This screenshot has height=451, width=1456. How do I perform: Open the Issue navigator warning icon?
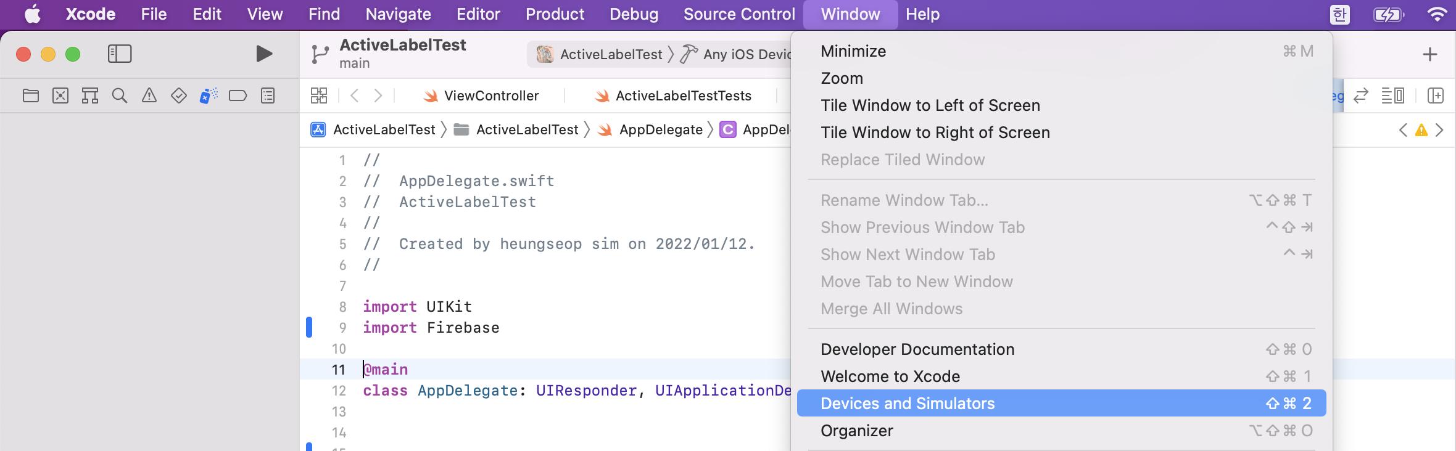click(x=149, y=96)
